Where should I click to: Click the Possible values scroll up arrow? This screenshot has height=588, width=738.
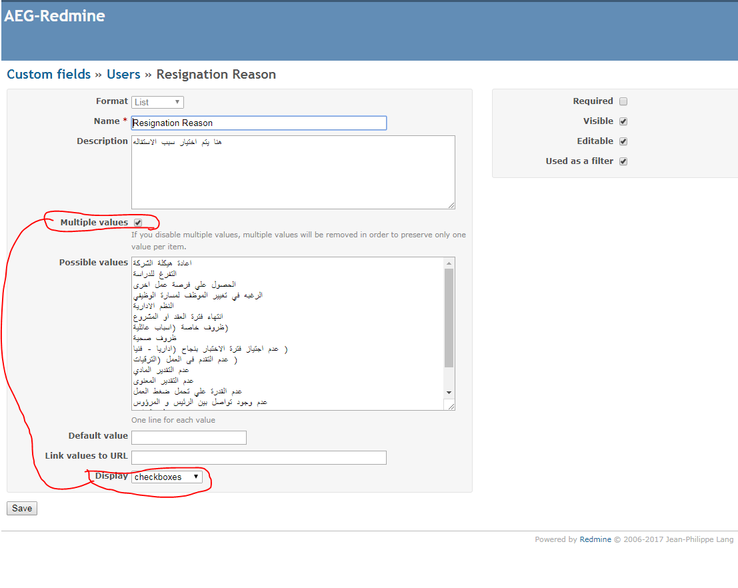coord(449,263)
